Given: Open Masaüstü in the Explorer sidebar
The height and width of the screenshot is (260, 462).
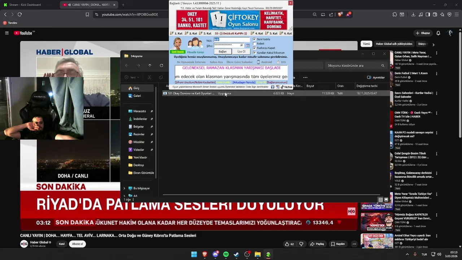Looking at the screenshot, I should pos(139,111).
